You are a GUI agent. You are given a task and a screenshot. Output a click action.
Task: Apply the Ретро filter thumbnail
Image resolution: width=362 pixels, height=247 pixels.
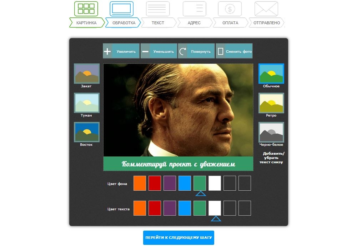[x=271, y=103]
